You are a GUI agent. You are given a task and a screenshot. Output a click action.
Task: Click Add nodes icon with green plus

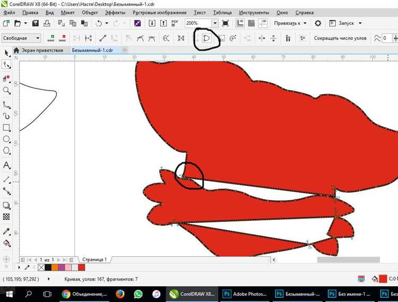pos(51,38)
